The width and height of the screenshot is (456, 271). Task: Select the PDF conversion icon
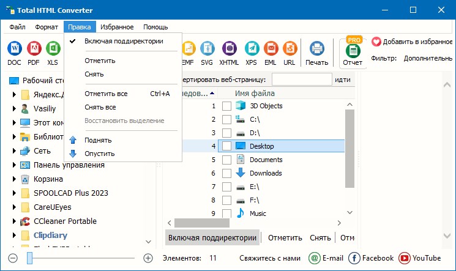tap(34, 48)
